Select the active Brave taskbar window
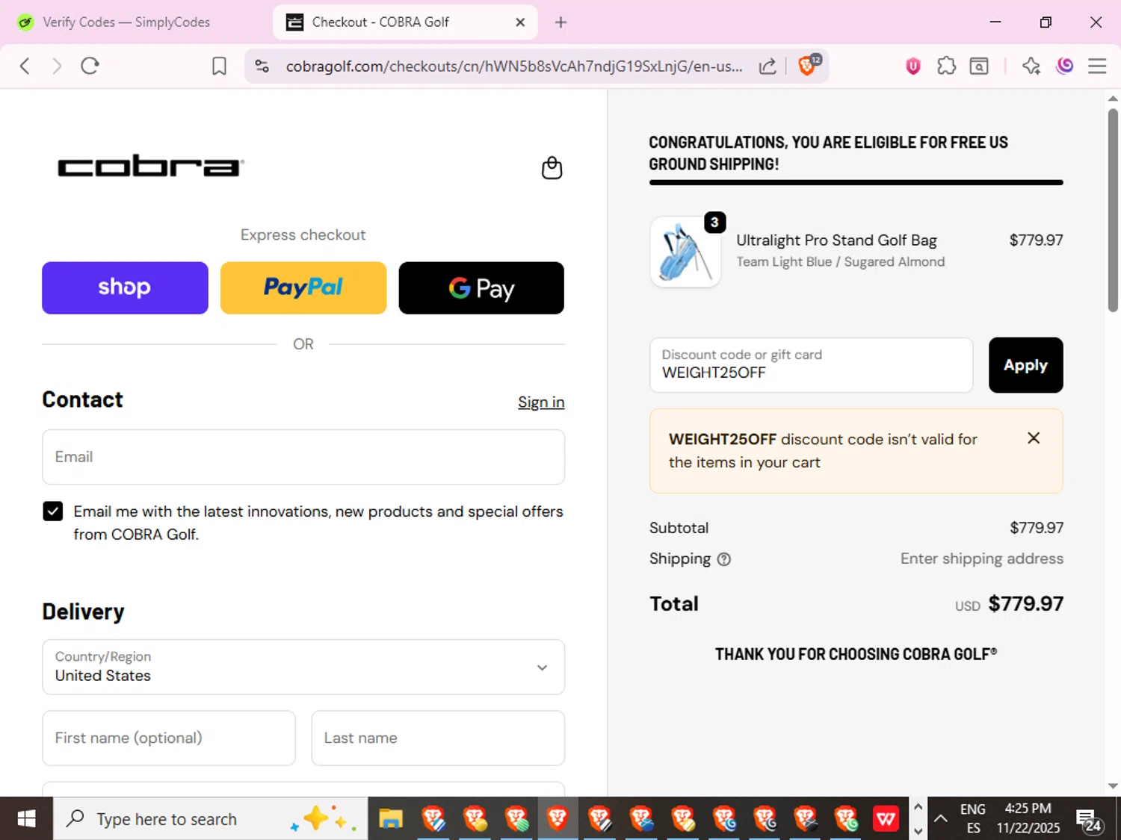 coord(557,819)
